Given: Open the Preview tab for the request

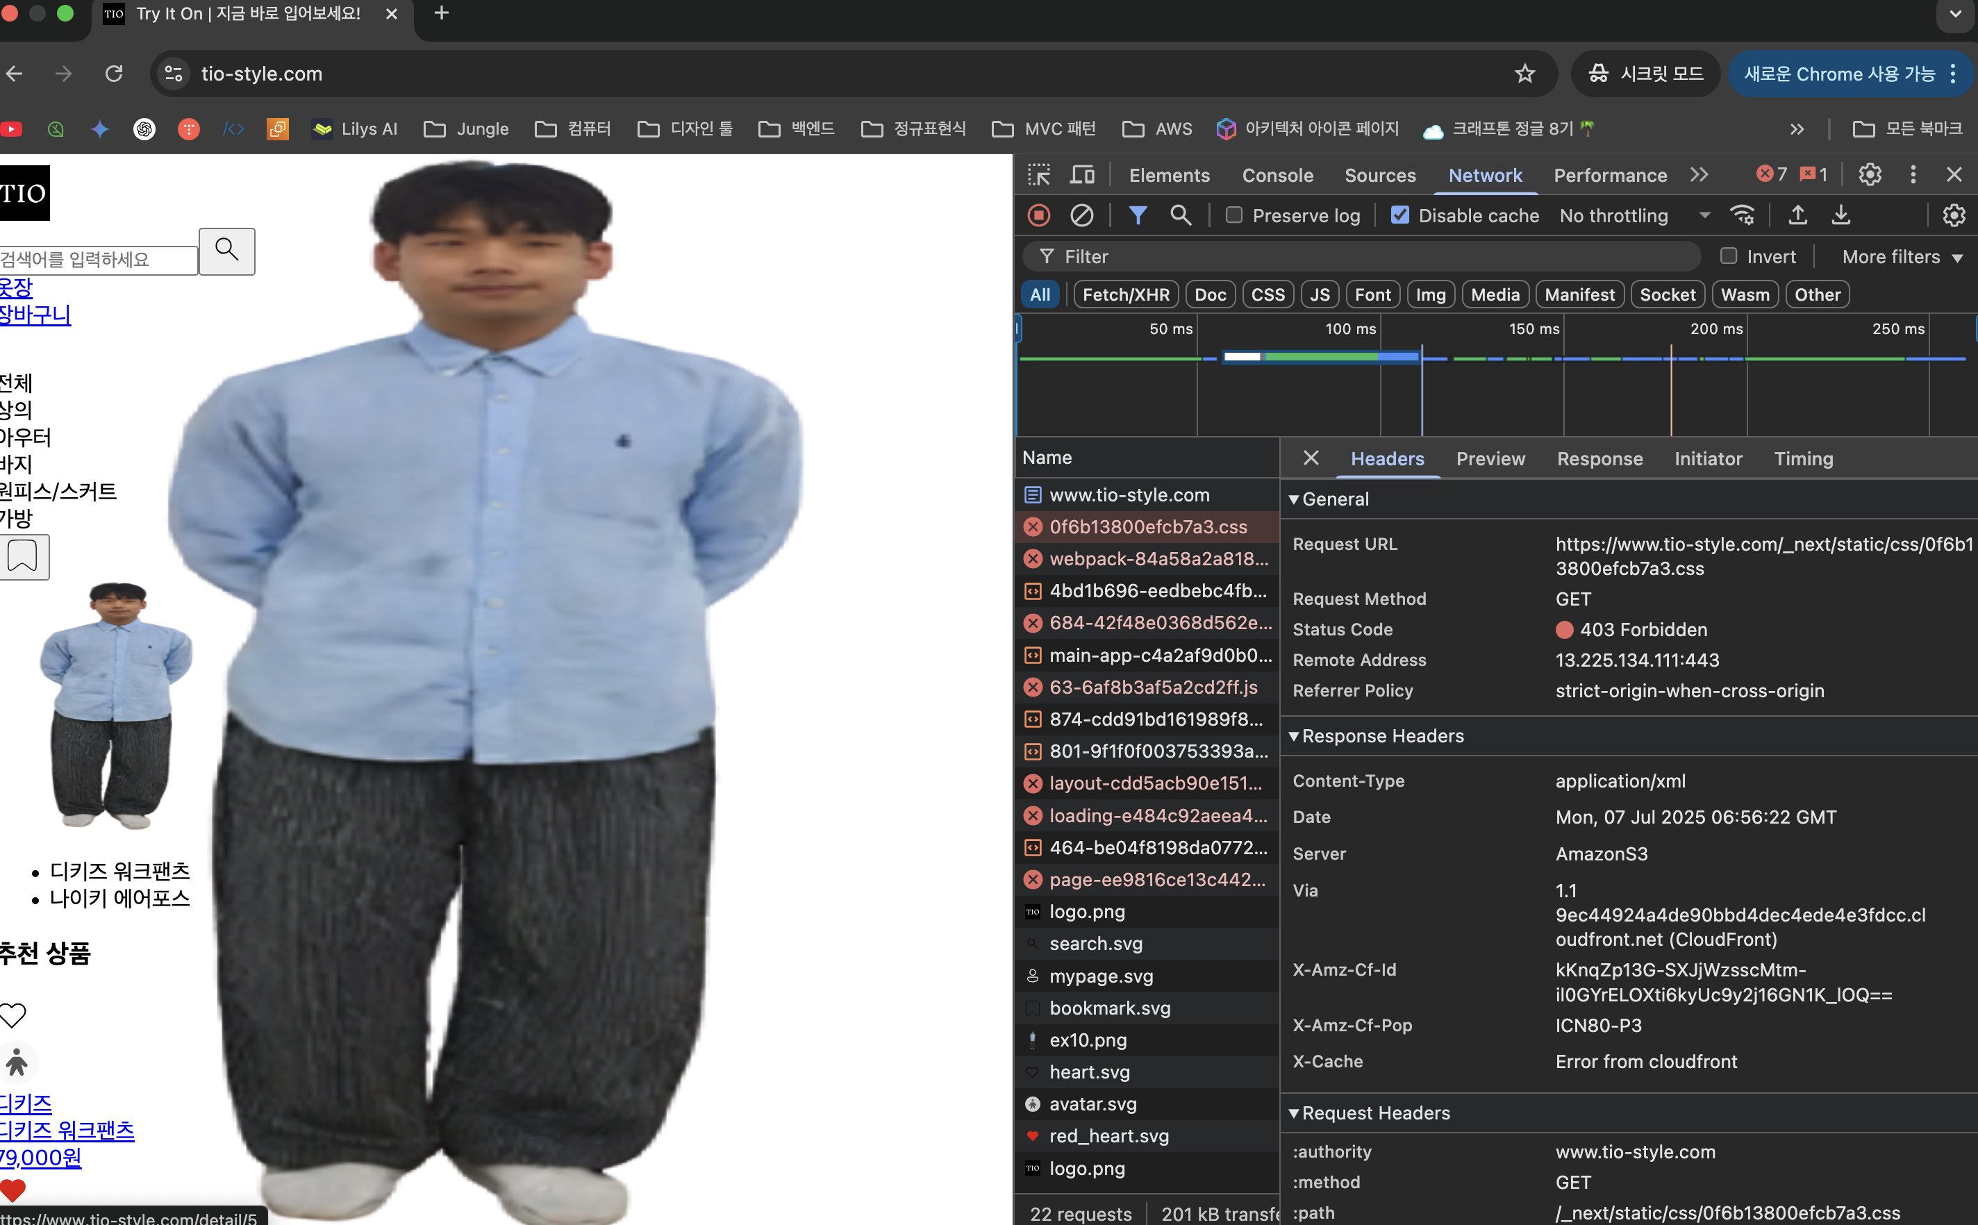Looking at the screenshot, I should (1490, 458).
